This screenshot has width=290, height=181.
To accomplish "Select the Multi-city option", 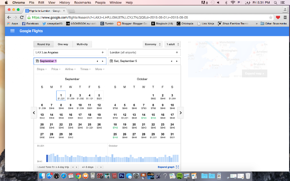I will [82, 44].
